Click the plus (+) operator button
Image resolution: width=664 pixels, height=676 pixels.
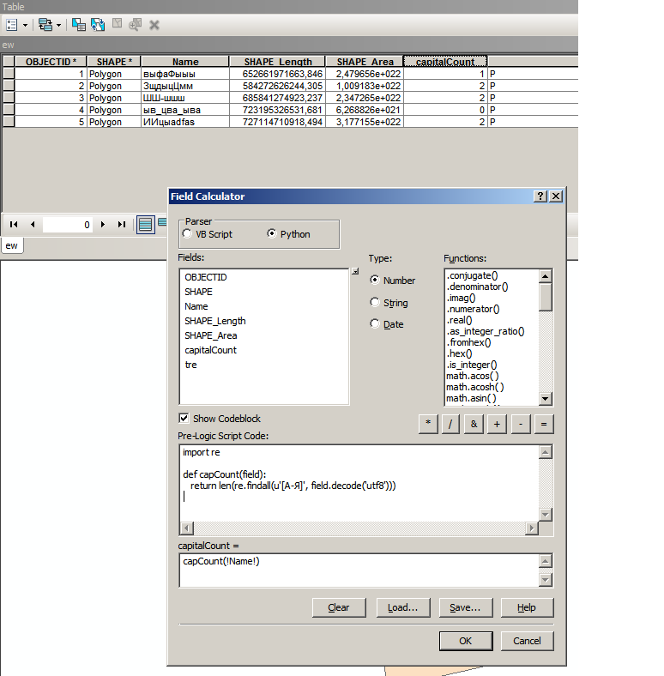pos(497,424)
